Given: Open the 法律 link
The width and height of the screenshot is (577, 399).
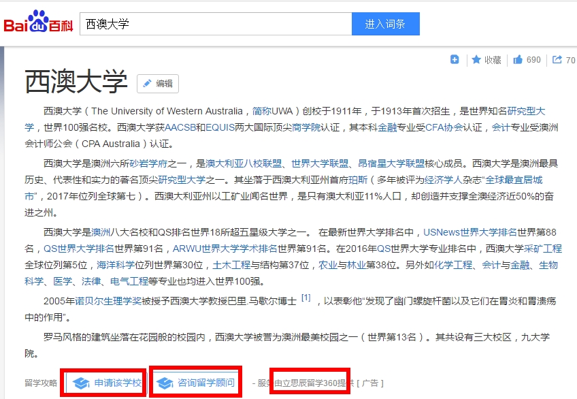Looking at the screenshot, I should click(91, 282).
